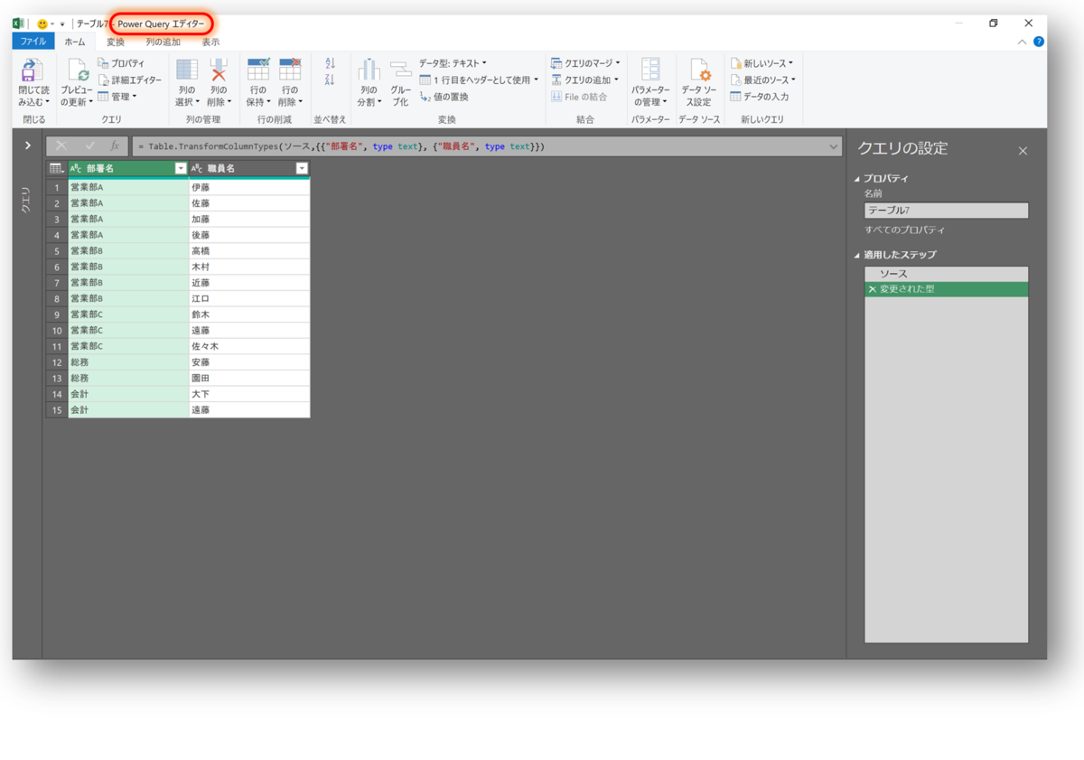The width and height of the screenshot is (1084, 760).
Task: Click the パラメーターの管理 icon
Action: click(650, 70)
